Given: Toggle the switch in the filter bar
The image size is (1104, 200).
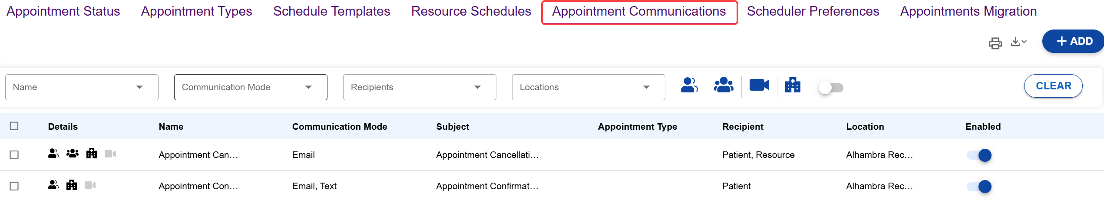Looking at the screenshot, I should pos(830,88).
